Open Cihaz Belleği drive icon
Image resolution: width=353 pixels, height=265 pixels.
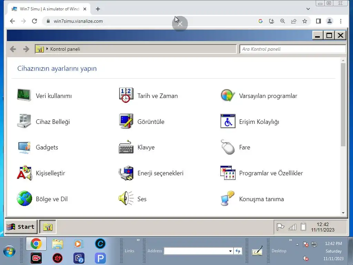point(24,121)
